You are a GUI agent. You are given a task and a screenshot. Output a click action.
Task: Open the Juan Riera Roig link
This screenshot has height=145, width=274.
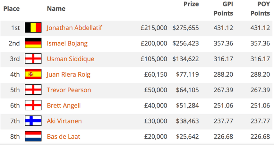(x=69, y=75)
